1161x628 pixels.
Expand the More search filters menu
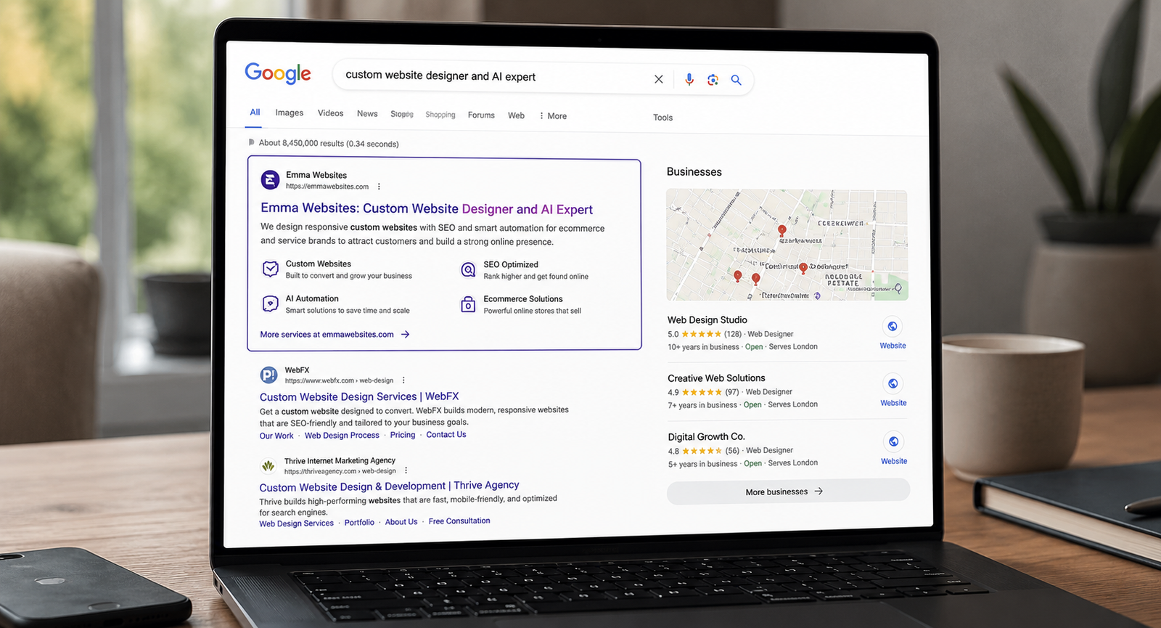tap(553, 116)
